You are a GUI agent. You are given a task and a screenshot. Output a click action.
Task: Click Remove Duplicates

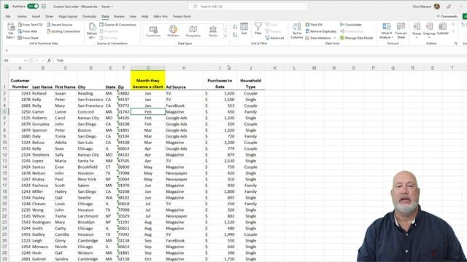click(x=321, y=31)
